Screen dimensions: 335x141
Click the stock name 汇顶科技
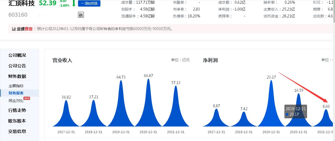[x=21, y=3]
